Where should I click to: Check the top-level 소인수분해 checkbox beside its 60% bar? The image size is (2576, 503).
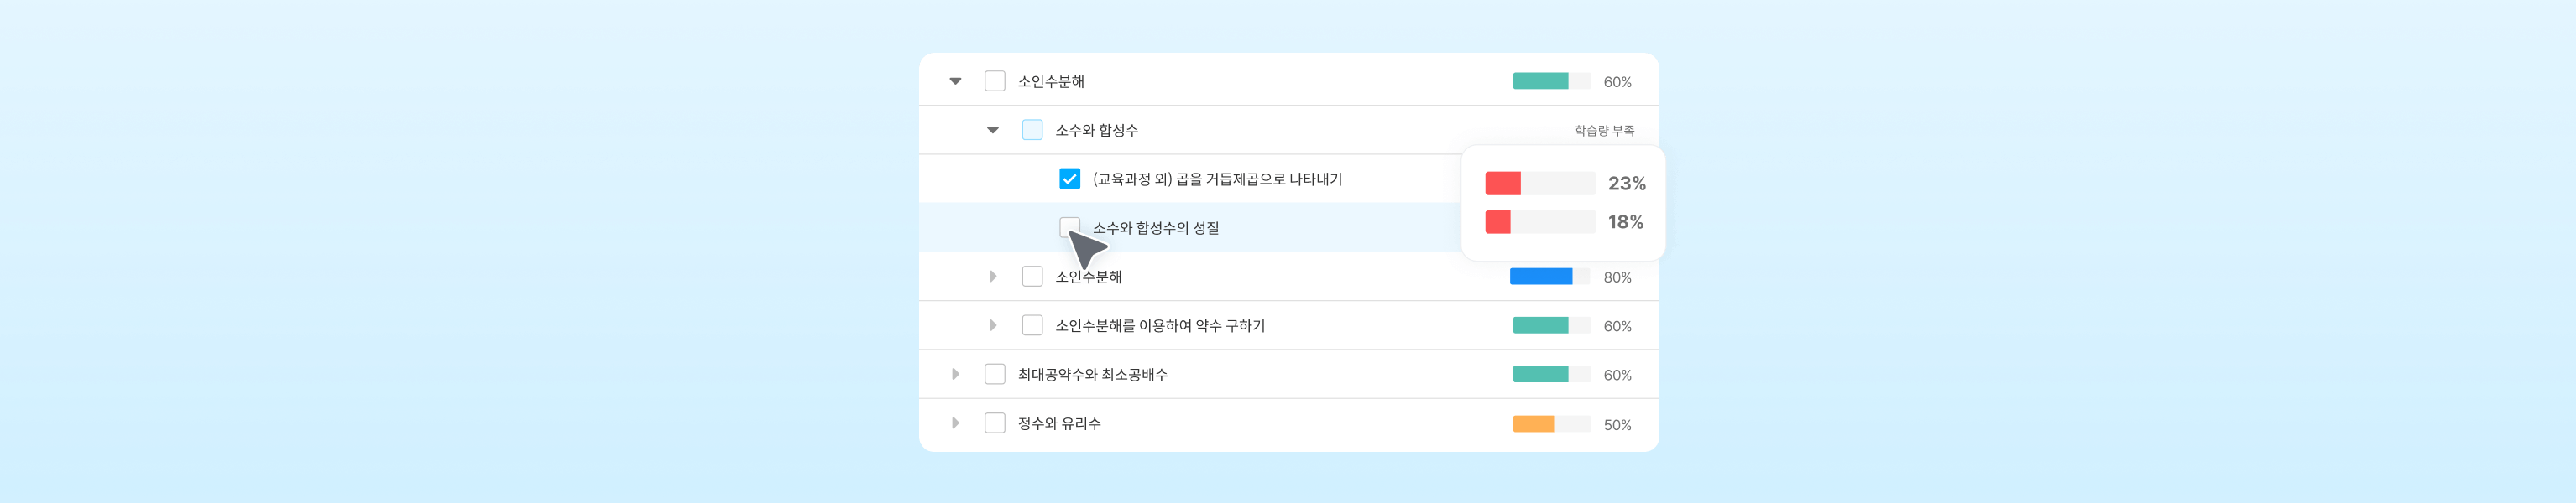(994, 80)
